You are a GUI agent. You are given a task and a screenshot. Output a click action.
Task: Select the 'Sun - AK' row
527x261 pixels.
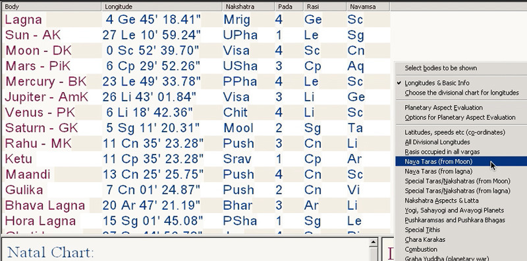pyautogui.click(x=196, y=35)
